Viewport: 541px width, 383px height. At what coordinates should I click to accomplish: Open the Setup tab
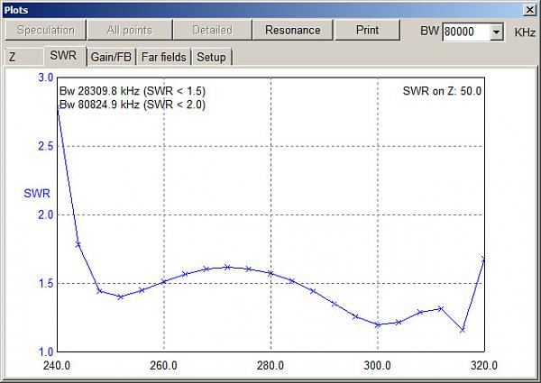click(211, 57)
